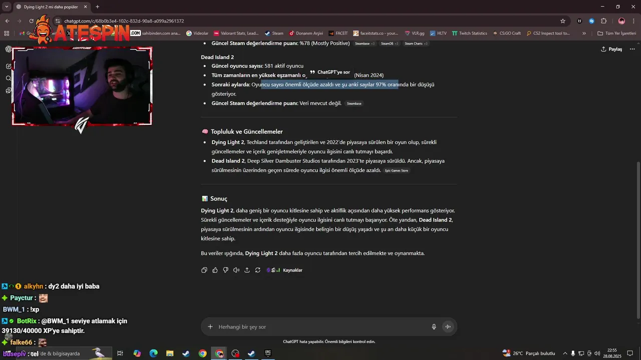Click the 'ChatGPT'ye sor' popup
Image resolution: width=641 pixels, height=360 pixels.
click(x=330, y=72)
